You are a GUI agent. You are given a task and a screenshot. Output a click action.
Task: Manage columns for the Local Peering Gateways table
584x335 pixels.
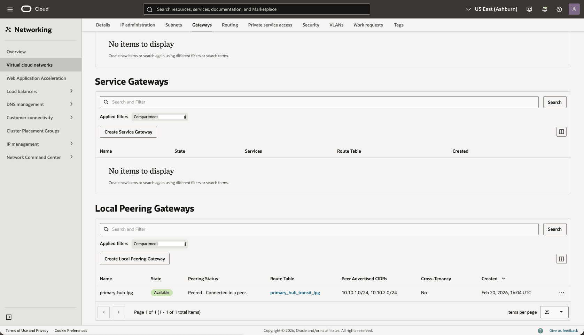[x=561, y=259]
